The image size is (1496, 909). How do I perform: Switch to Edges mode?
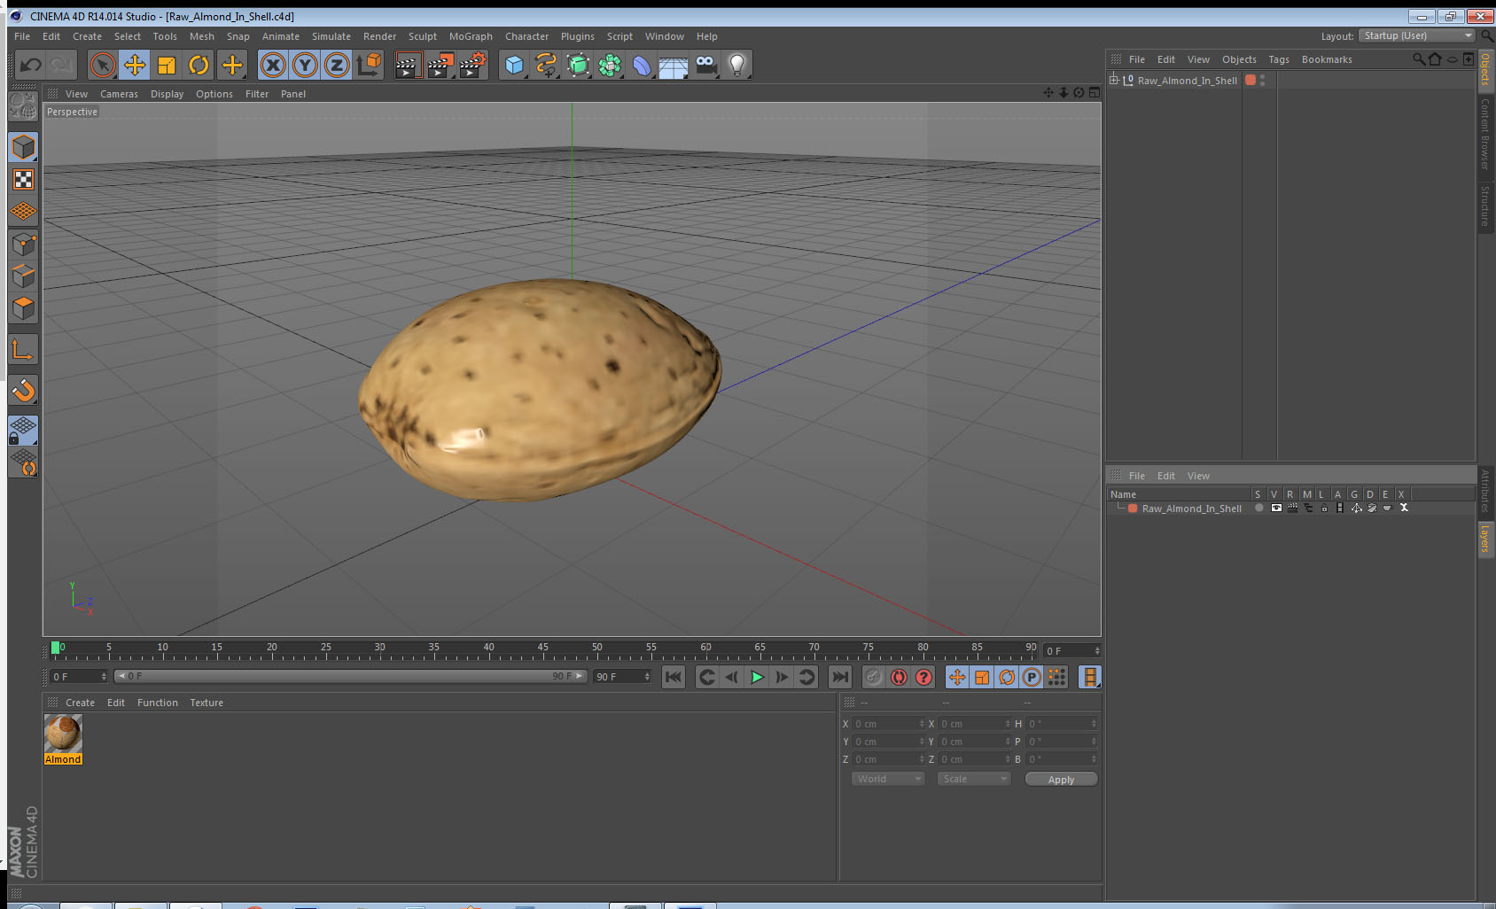tap(23, 276)
